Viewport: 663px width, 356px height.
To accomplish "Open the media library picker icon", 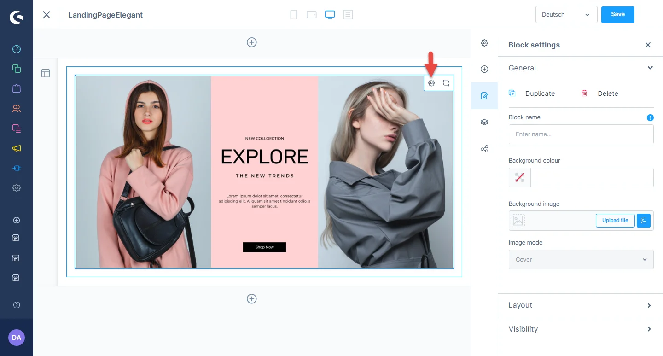I will pos(644,221).
